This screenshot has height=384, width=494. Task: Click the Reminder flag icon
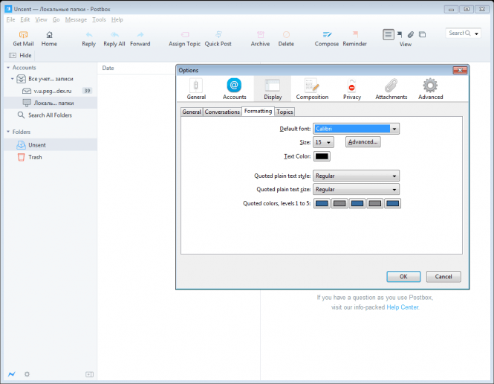click(x=355, y=34)
